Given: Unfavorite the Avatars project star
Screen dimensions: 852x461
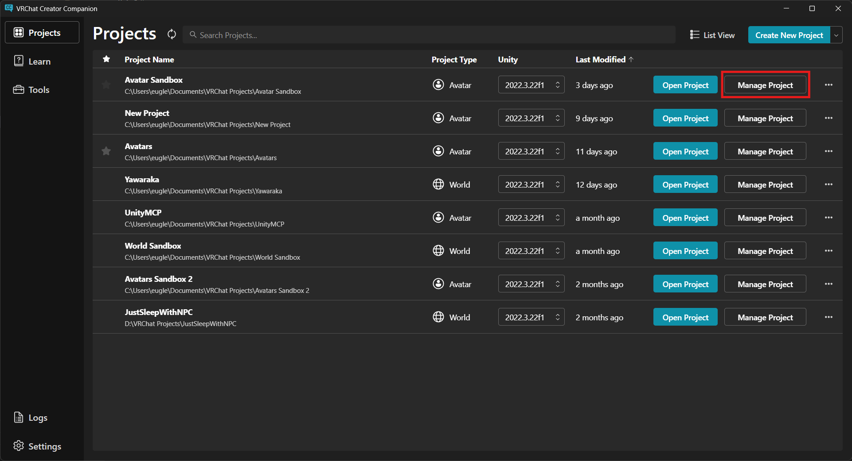Looking at the screenshot, I should [106, 151].
